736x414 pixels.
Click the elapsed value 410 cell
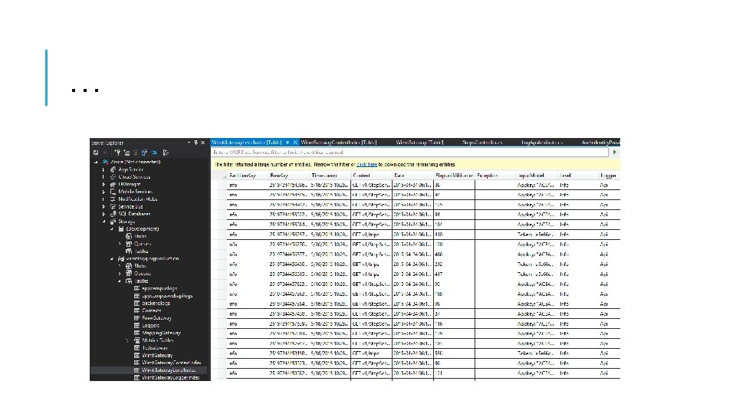pyautogui.click(x=454, y=235)
